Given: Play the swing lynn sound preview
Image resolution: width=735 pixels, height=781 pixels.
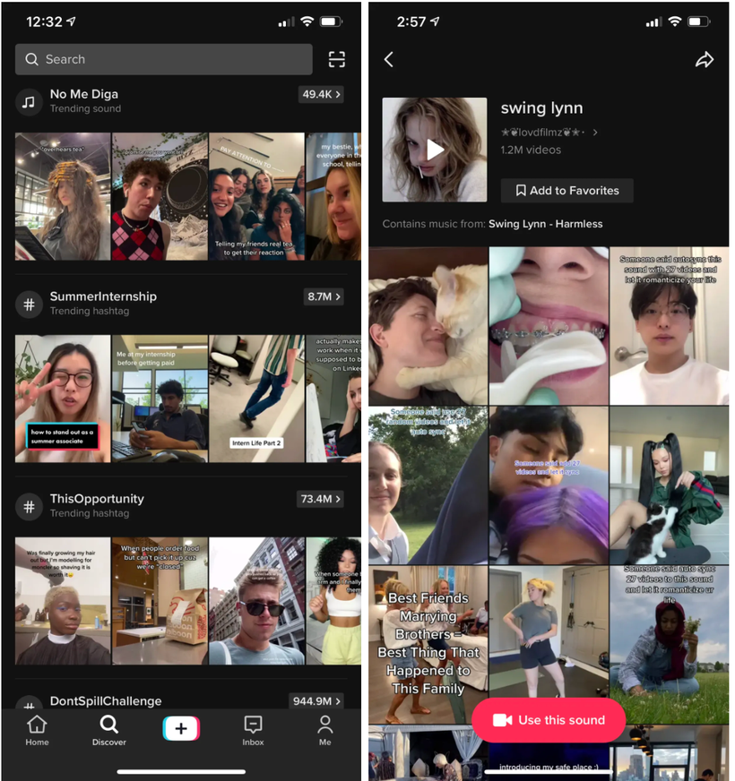Looking at the screenshot, I should point(435,150).
